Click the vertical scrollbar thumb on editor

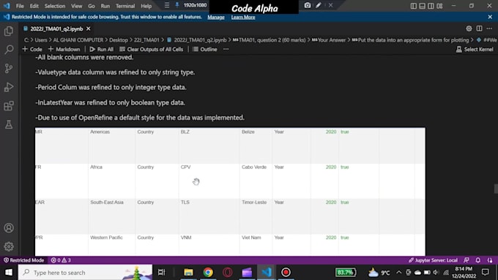point(496,189)
